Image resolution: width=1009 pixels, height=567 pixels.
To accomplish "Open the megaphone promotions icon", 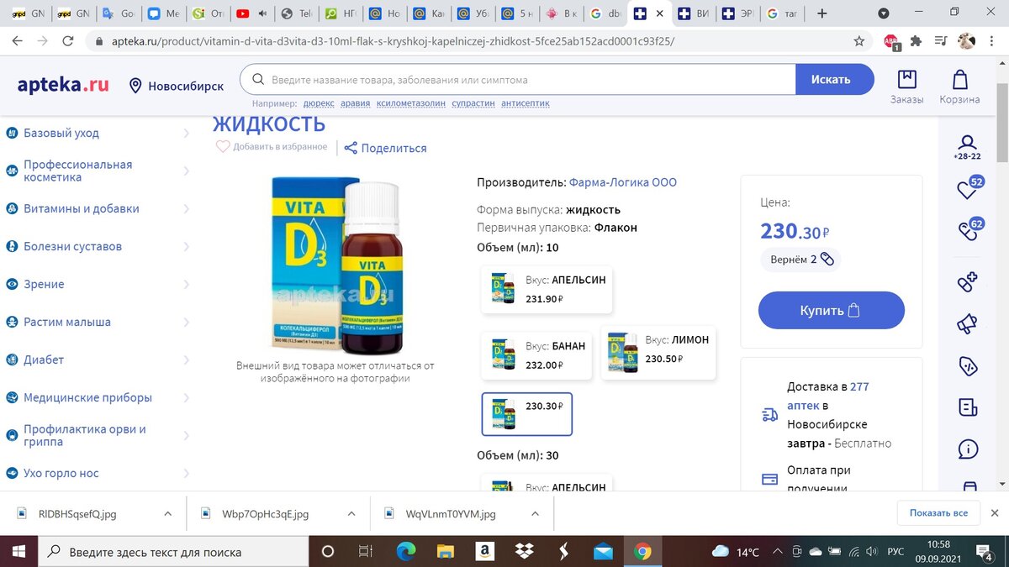I will 967,323.
